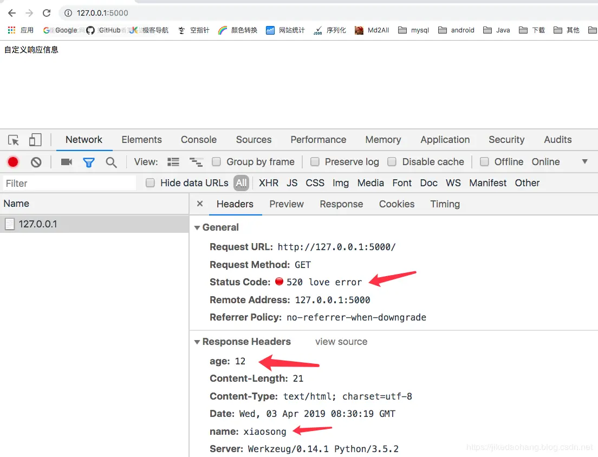This screenshot has height=457, width=598.
Task: Open the 空指针 bookmark
Action: 194,30
